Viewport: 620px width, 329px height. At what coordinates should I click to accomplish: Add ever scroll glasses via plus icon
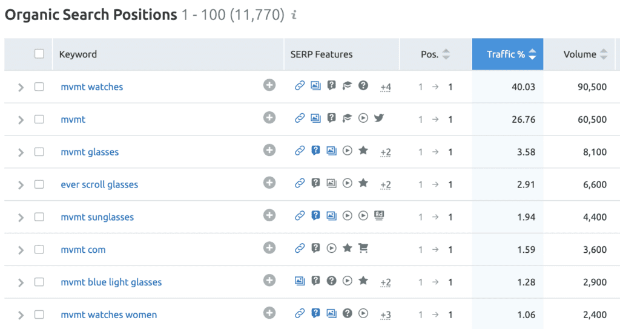[269, 183]
